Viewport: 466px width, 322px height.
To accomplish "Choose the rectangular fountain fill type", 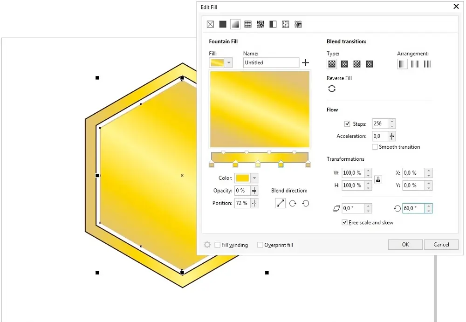I will pos(370,64).
